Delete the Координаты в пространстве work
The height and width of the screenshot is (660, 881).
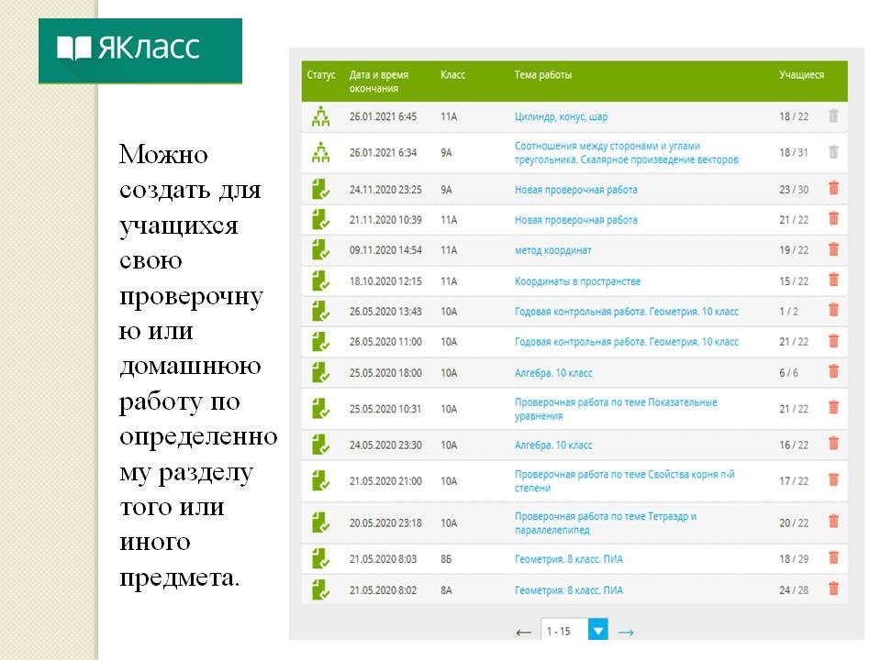[833, 280]
